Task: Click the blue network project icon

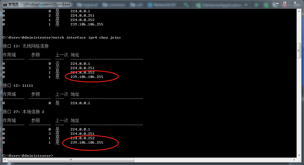Action: 150,4
